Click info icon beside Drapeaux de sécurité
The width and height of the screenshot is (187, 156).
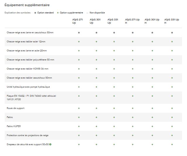(x=50, y=144)
